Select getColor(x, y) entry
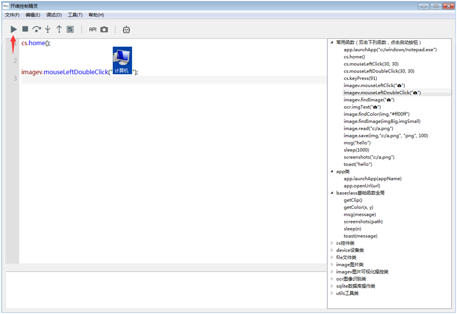The height and width of the screenshot is (314, 457). tap(359, 207)
